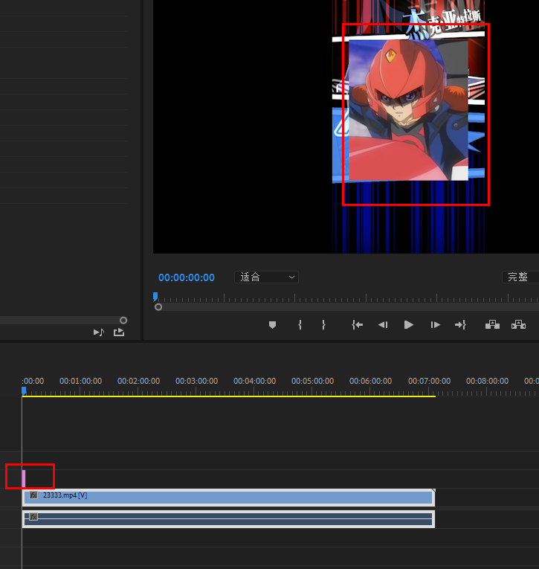This screenshot has height=569, width=539.
Task: Mark Out point with right brace button
Action: point(323,324)
